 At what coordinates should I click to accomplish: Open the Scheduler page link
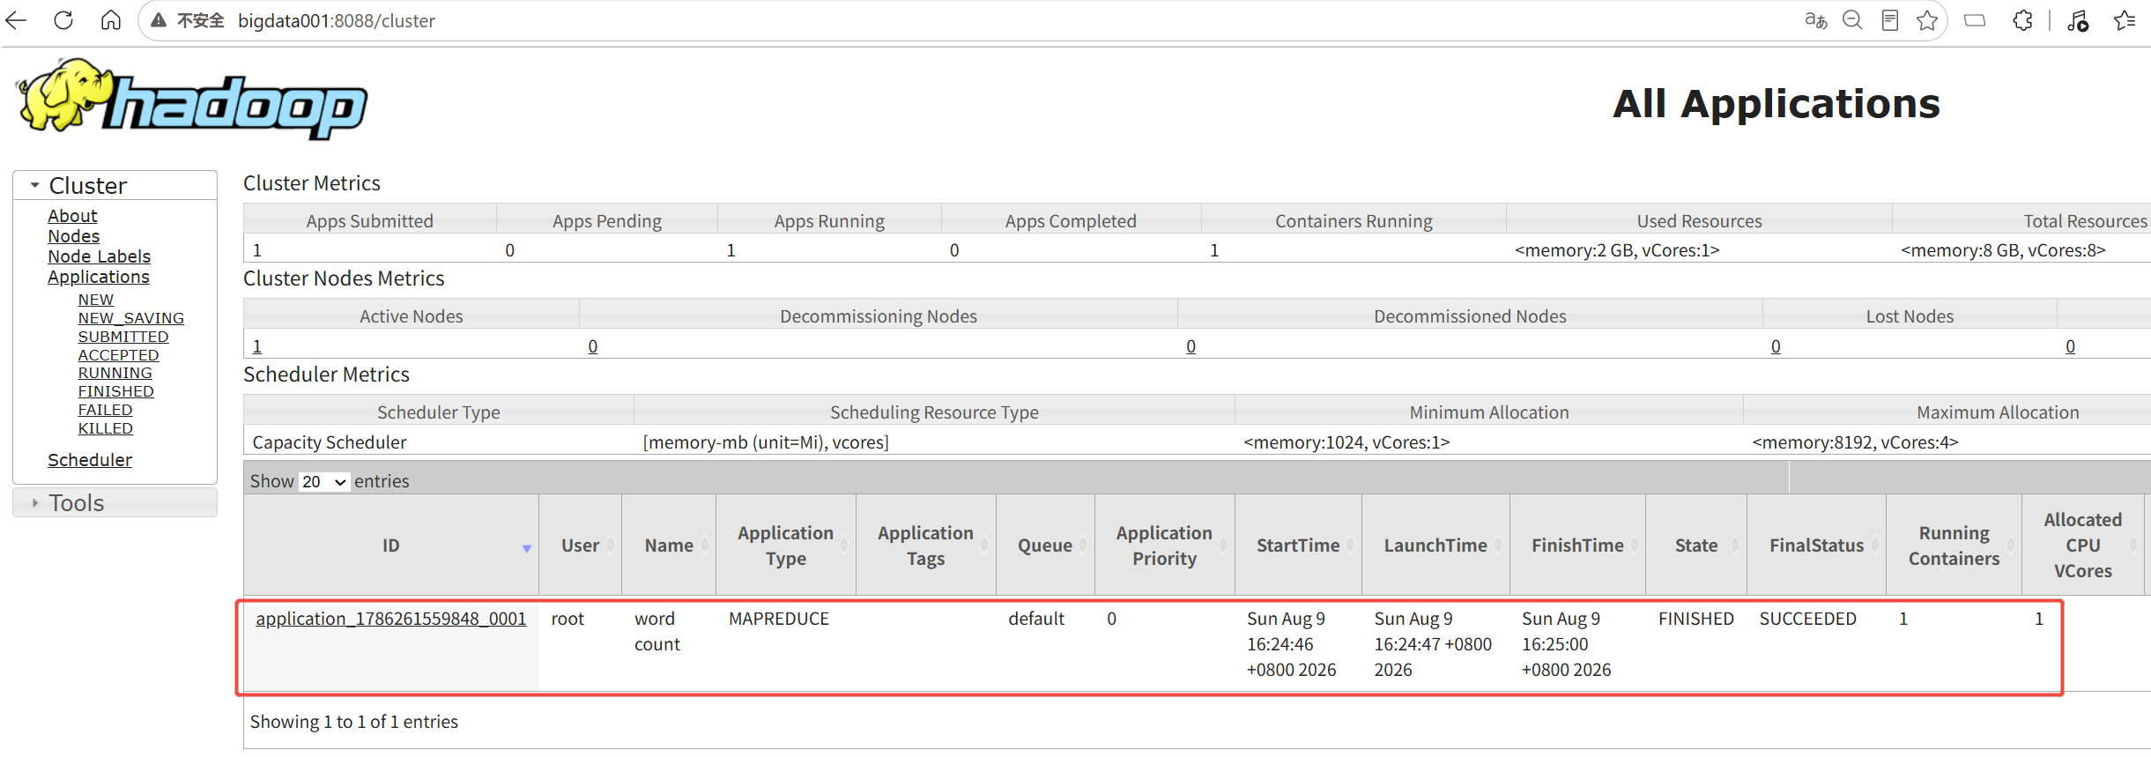[90, 460]
